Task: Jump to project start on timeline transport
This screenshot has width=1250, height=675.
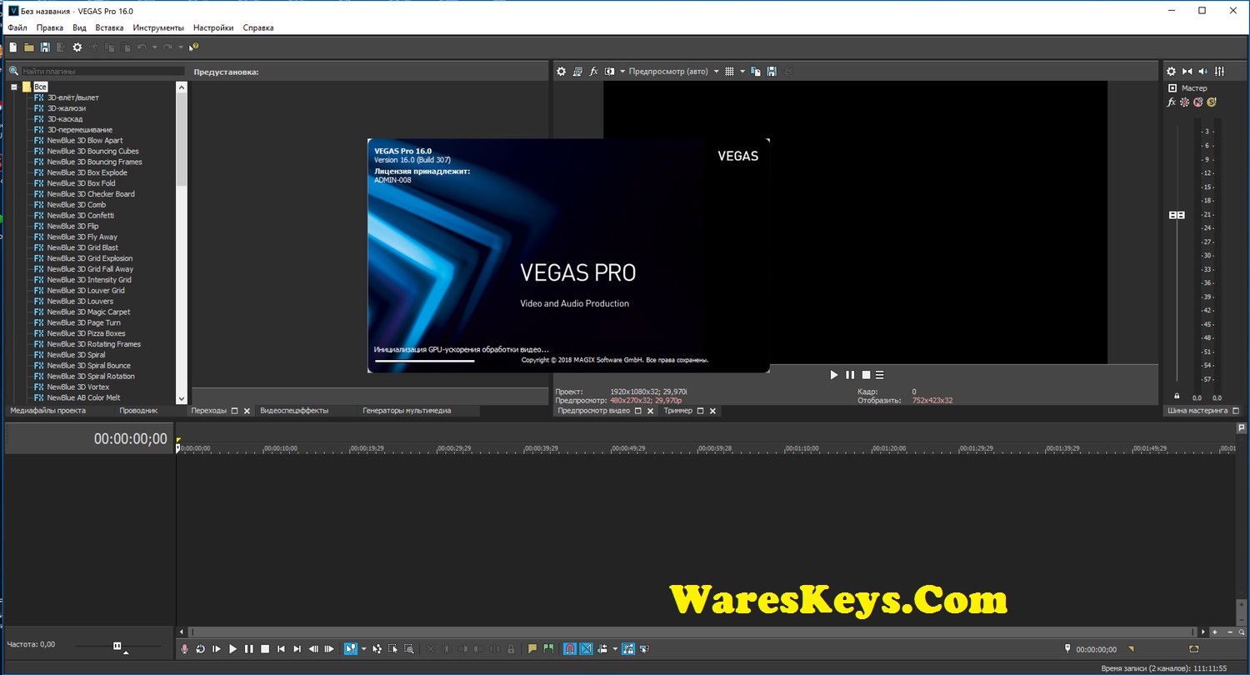Action: pos(282,648)
